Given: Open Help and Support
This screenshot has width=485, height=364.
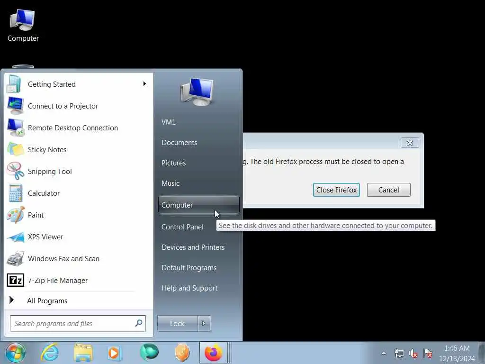Looking at the screenshot, I should pyautogui.click(x=189, y=288).
